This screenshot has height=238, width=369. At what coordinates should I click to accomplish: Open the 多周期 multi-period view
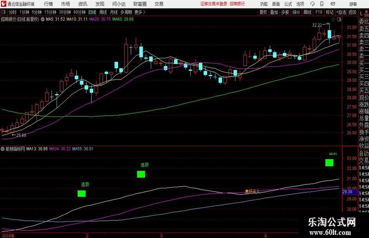pyautogui.click(x=126, y=12)
